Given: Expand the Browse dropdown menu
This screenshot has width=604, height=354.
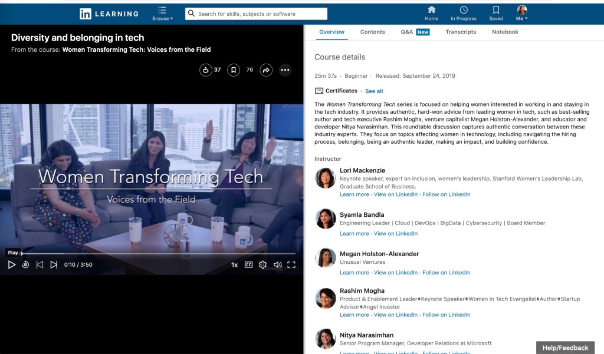Looking at the screenshot, I should point(162,14).
